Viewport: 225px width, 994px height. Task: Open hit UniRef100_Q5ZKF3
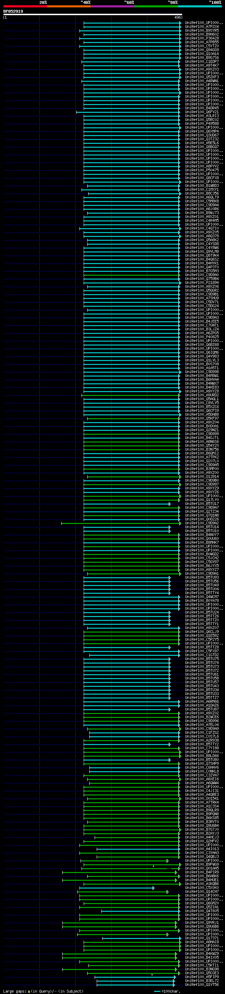[202, 77]
